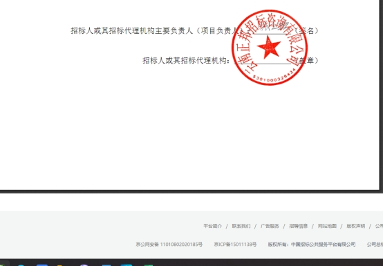Click the 京公网安备 11010802020185号 record number
This screenshot has width=383, height=266.
point(169,245)
